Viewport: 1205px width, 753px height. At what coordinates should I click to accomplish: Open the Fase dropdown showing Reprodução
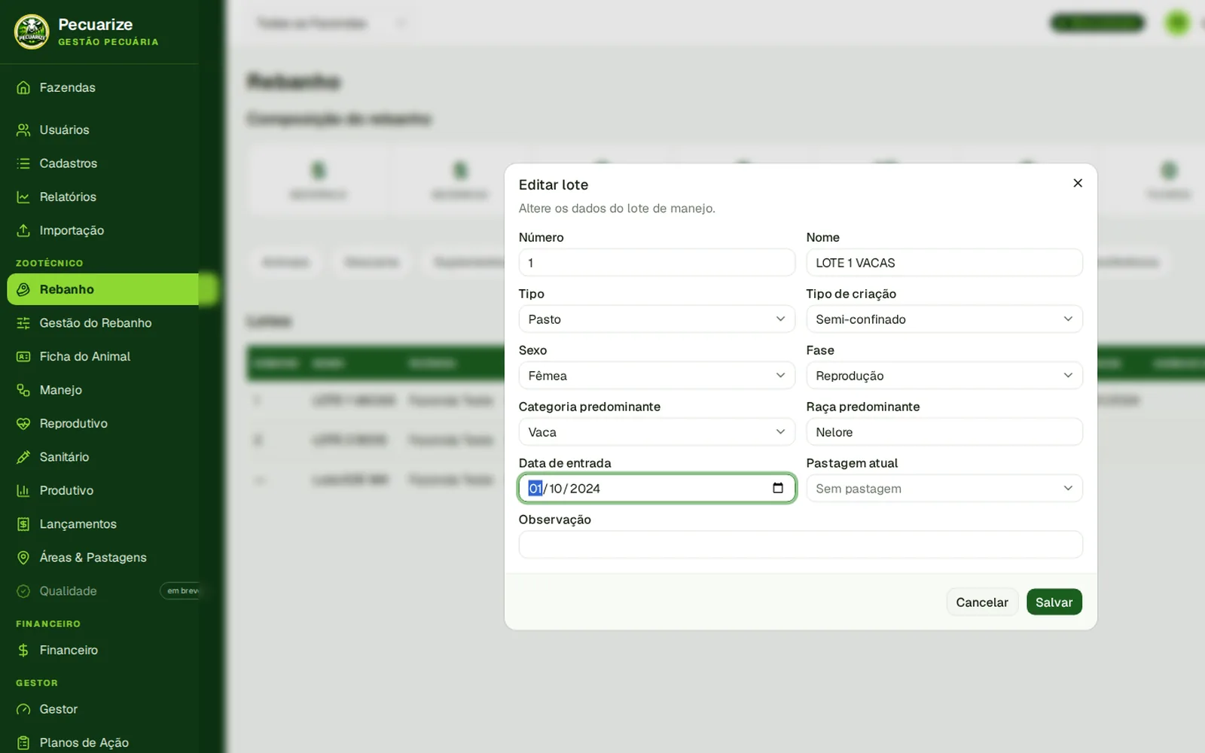click(944, 376)
